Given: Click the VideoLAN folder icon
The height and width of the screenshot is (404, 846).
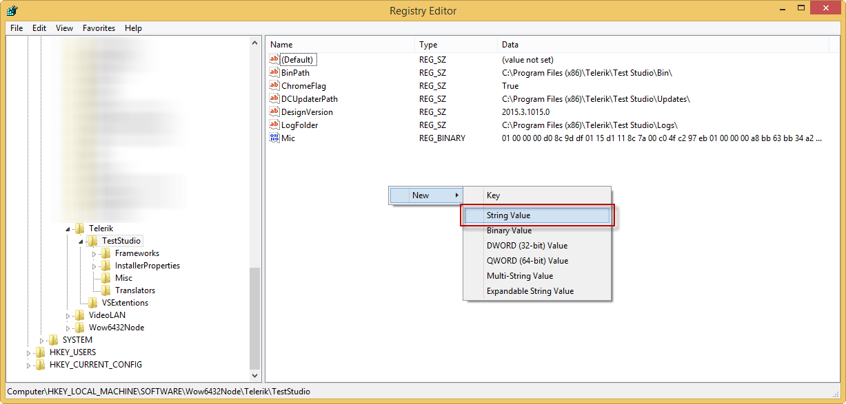Looking at the screenshot, I should pyautogui.click(x=80, y=315).
